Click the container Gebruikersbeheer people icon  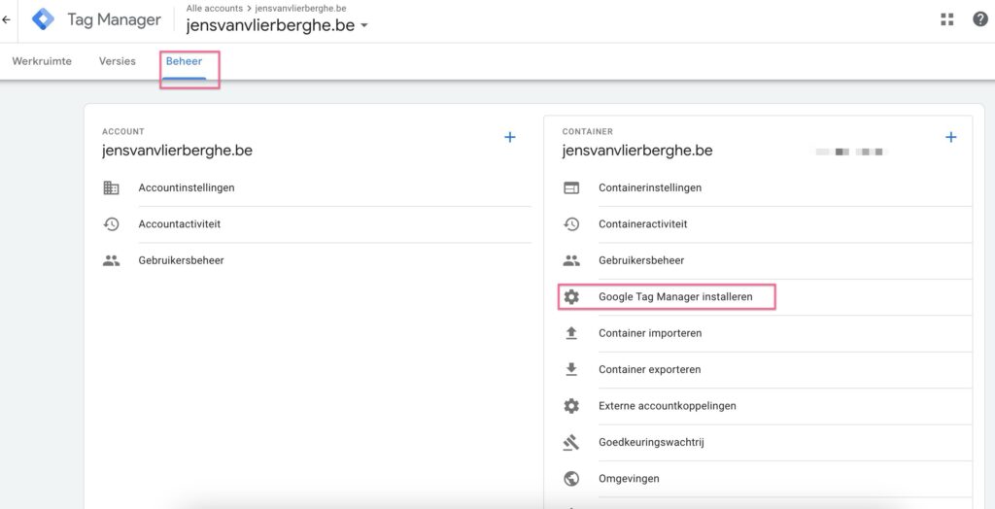tap(571, 260)
